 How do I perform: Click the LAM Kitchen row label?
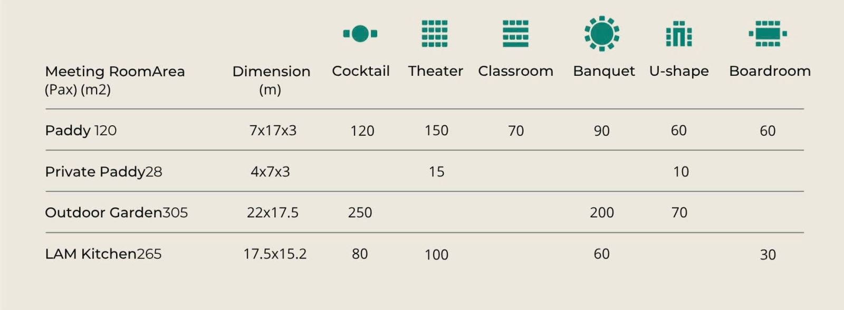tap(91, 254)
